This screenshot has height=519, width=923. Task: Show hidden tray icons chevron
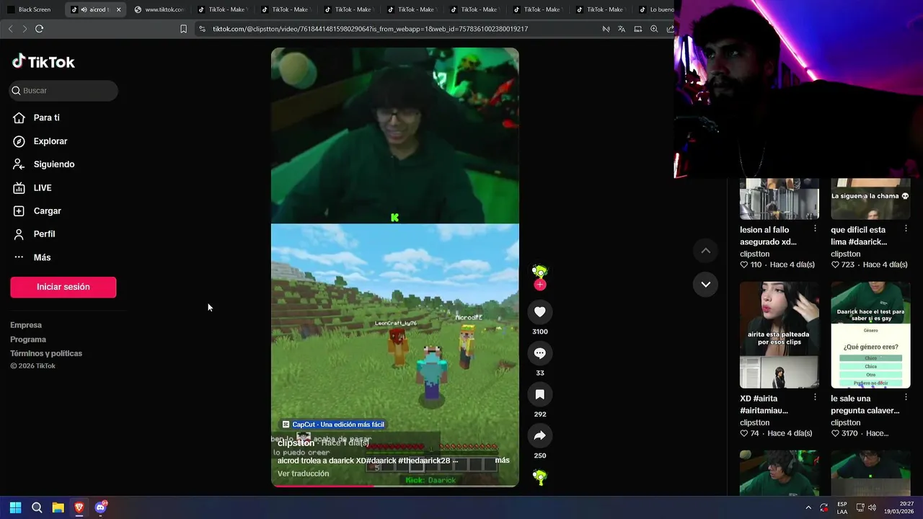click(808, 508)
